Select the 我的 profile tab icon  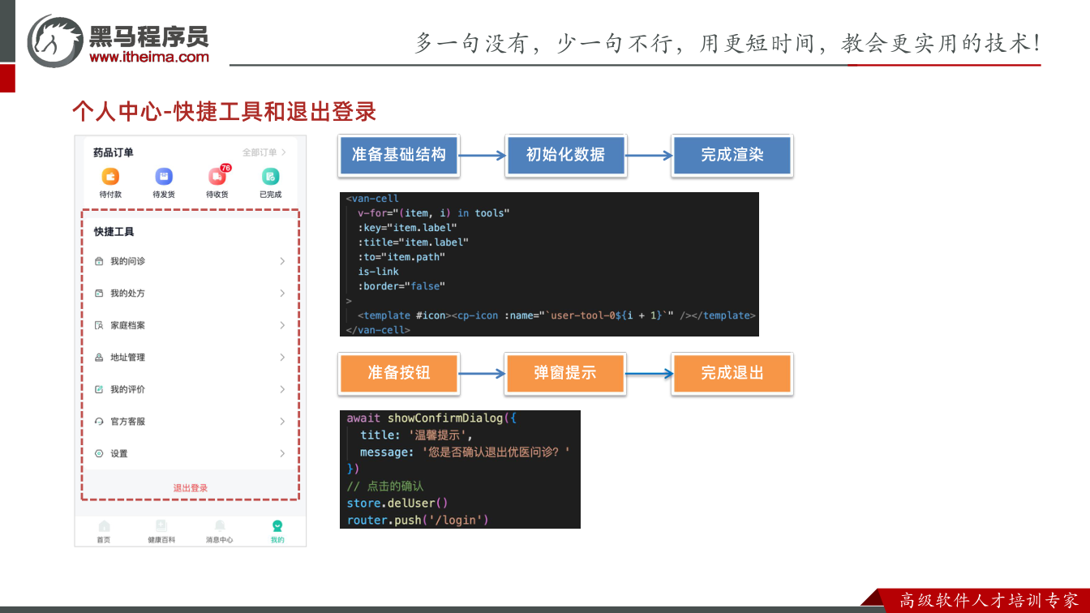pos(277,526)
